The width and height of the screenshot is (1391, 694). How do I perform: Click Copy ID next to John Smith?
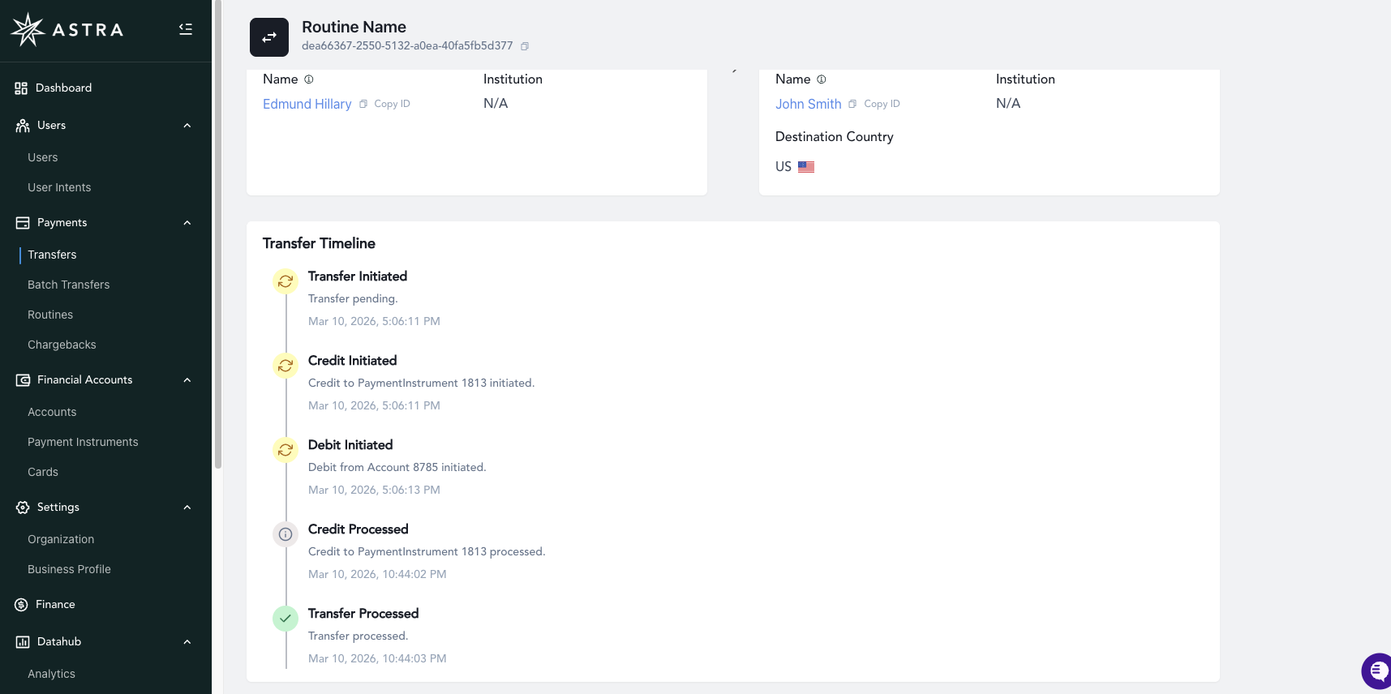click(x=882, y=104)
